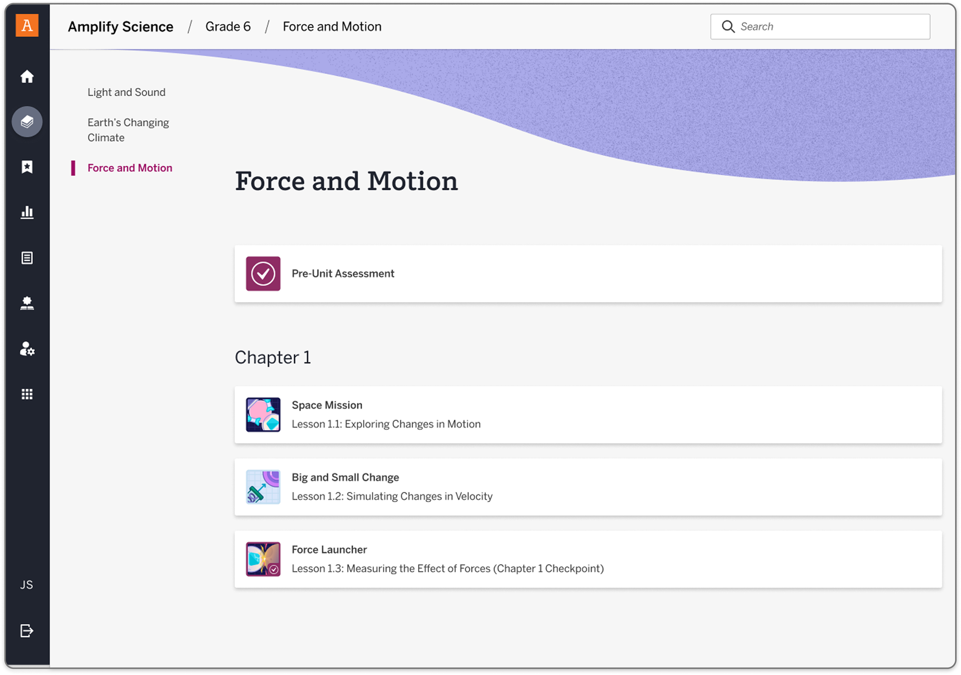The width and height of the screenshot is (961, 675).
Task: Open the bar chart reporting icon
Action: click(27, 212)
